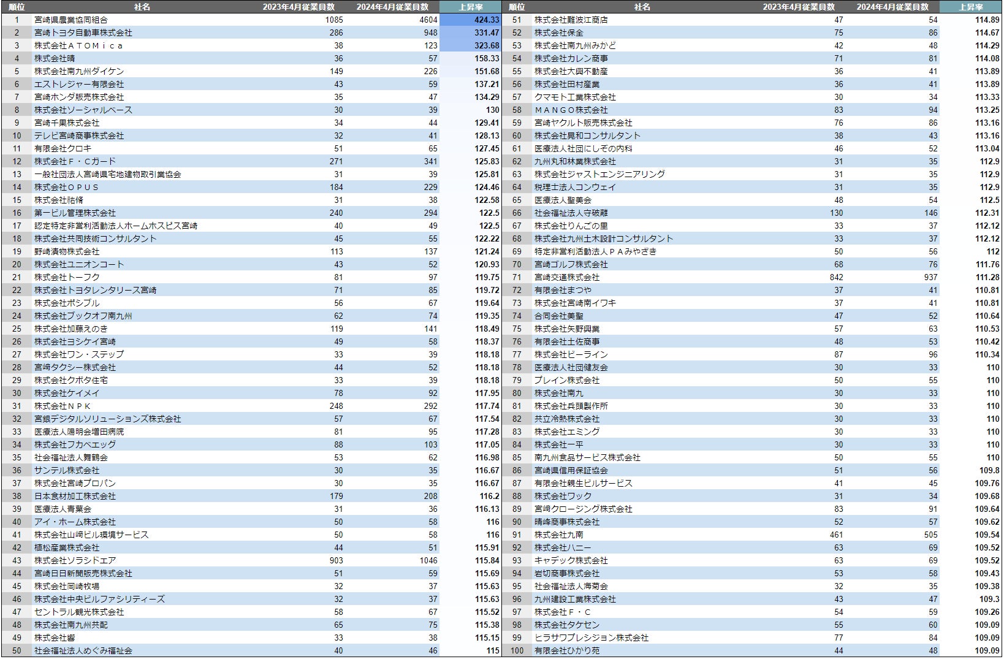Click 第一ビル管理株式会社 in the table
The width and height of the screenshot is (1004, 659).
pos(75,213)
